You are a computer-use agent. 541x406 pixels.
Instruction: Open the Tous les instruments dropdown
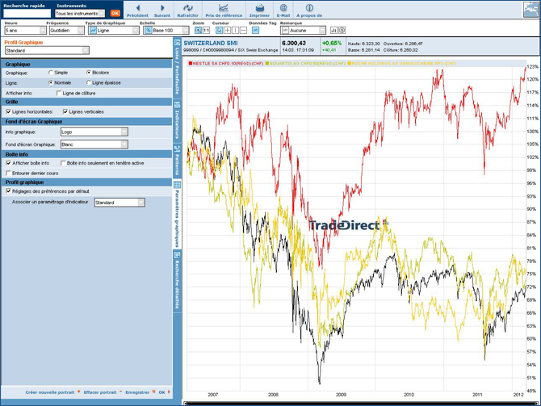pyautogui.click(x=80, y=14)
